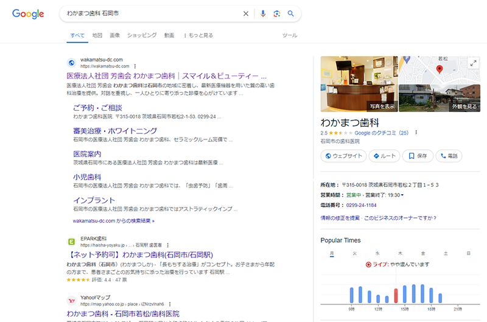Open options menu for EPARK歯科 result
Screen dimensions: 487x322
tap(168, 245)
